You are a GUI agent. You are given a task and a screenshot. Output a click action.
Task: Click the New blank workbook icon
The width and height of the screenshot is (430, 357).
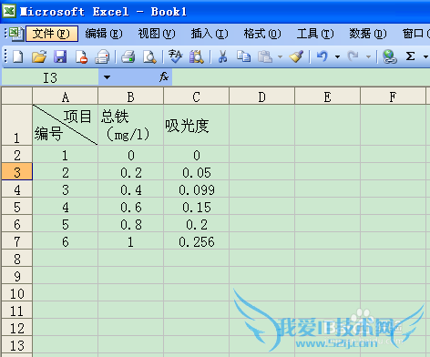(18, 56)
